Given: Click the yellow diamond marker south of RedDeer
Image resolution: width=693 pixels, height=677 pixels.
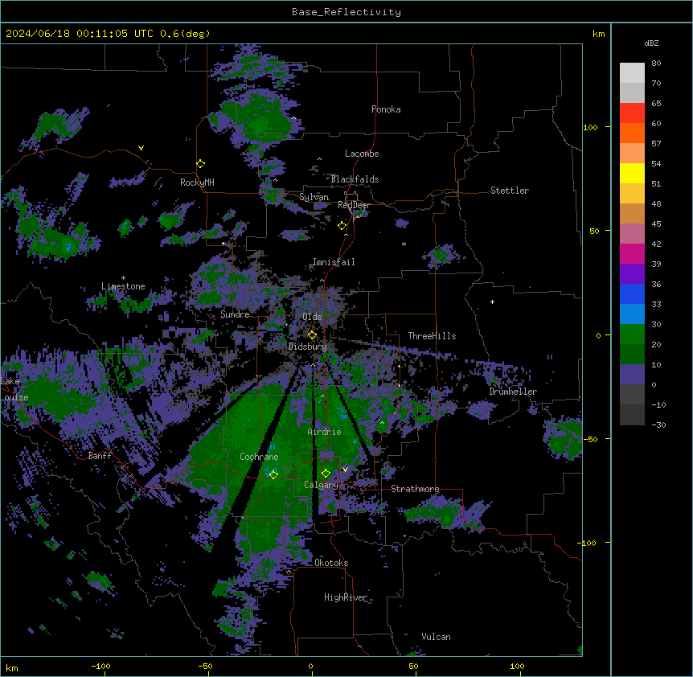Looking at the screenshot, I should tap(342, 226).
